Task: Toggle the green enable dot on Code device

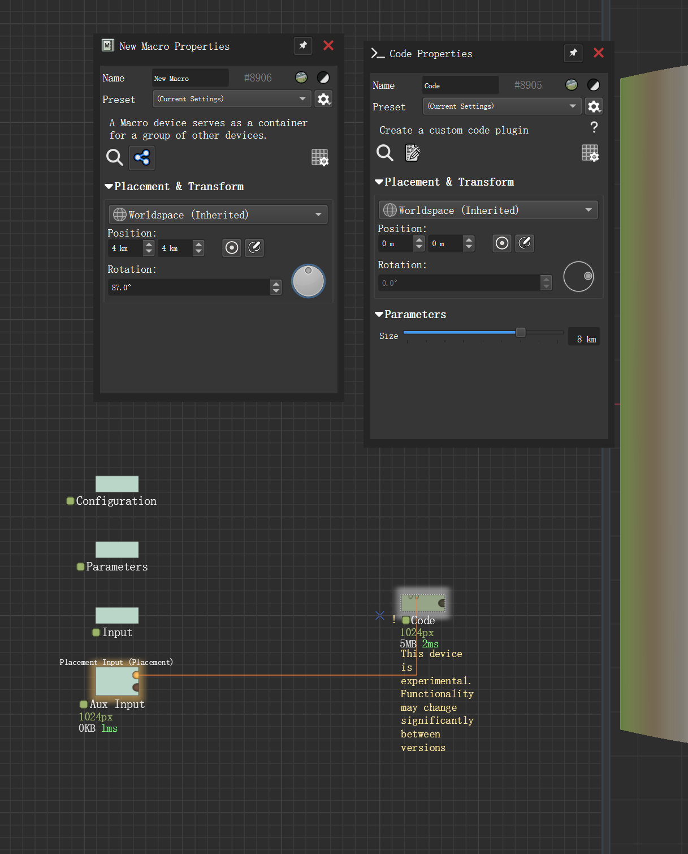Action: click(405, 620)
